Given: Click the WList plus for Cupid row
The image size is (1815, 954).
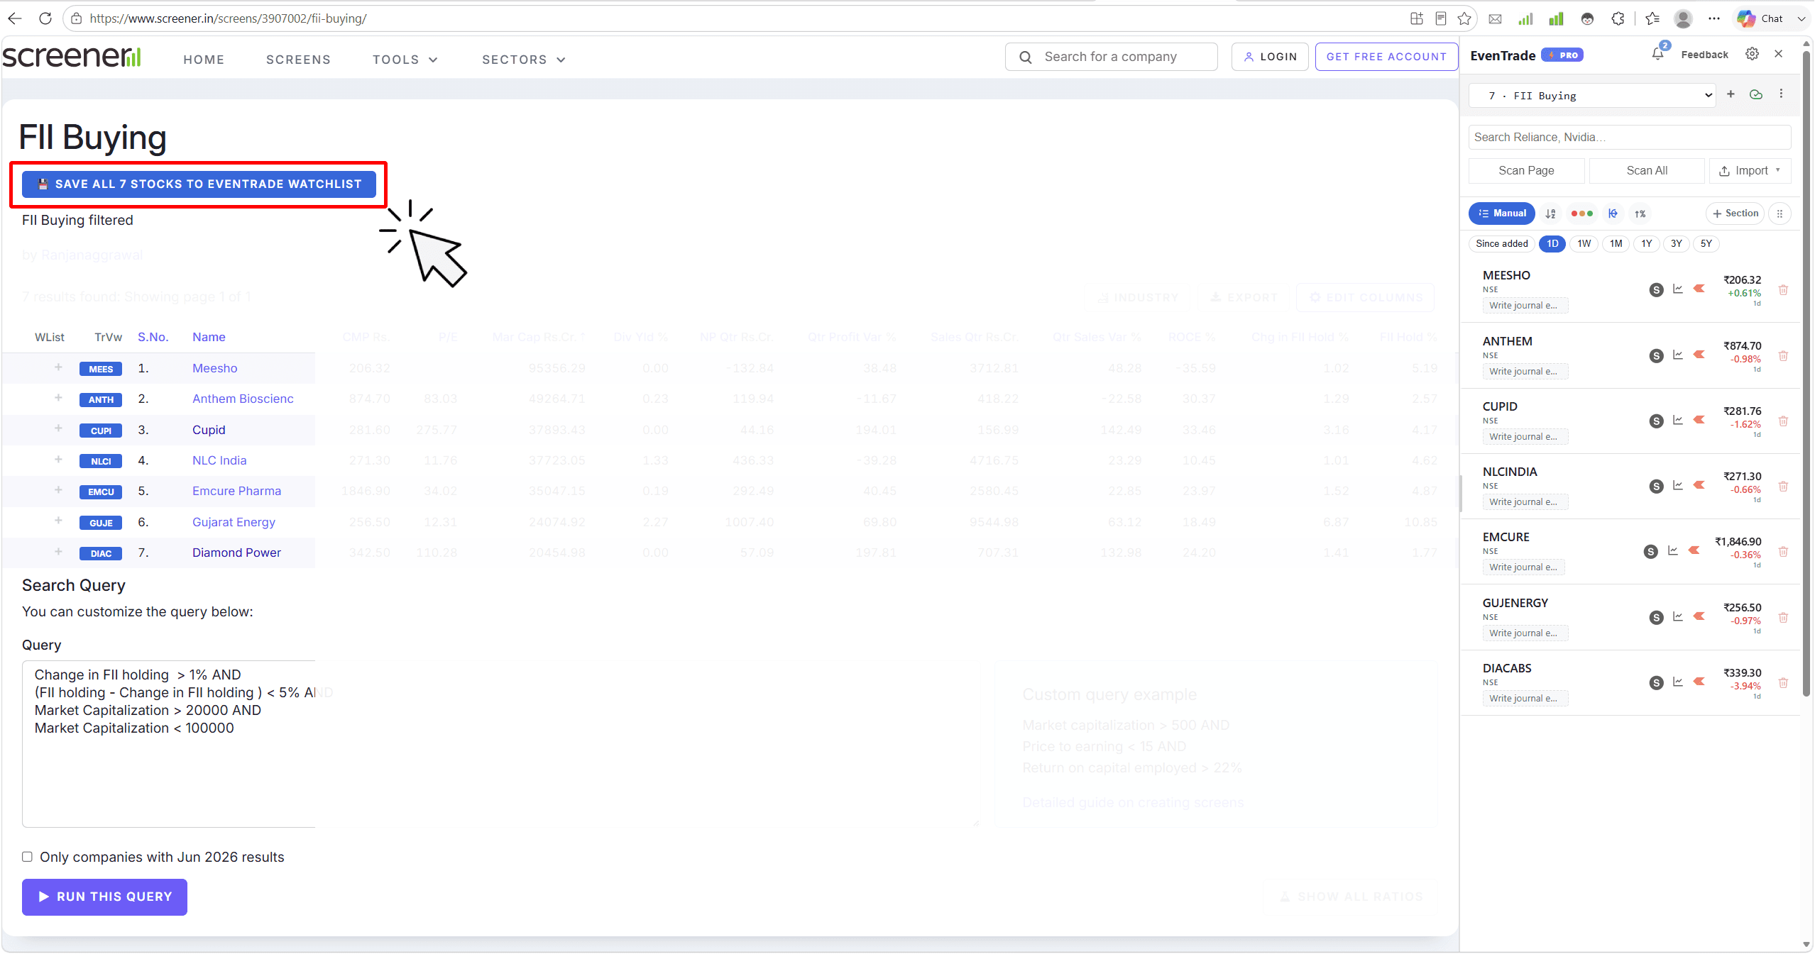Looking at the screenshot, I should pos(58,428).
